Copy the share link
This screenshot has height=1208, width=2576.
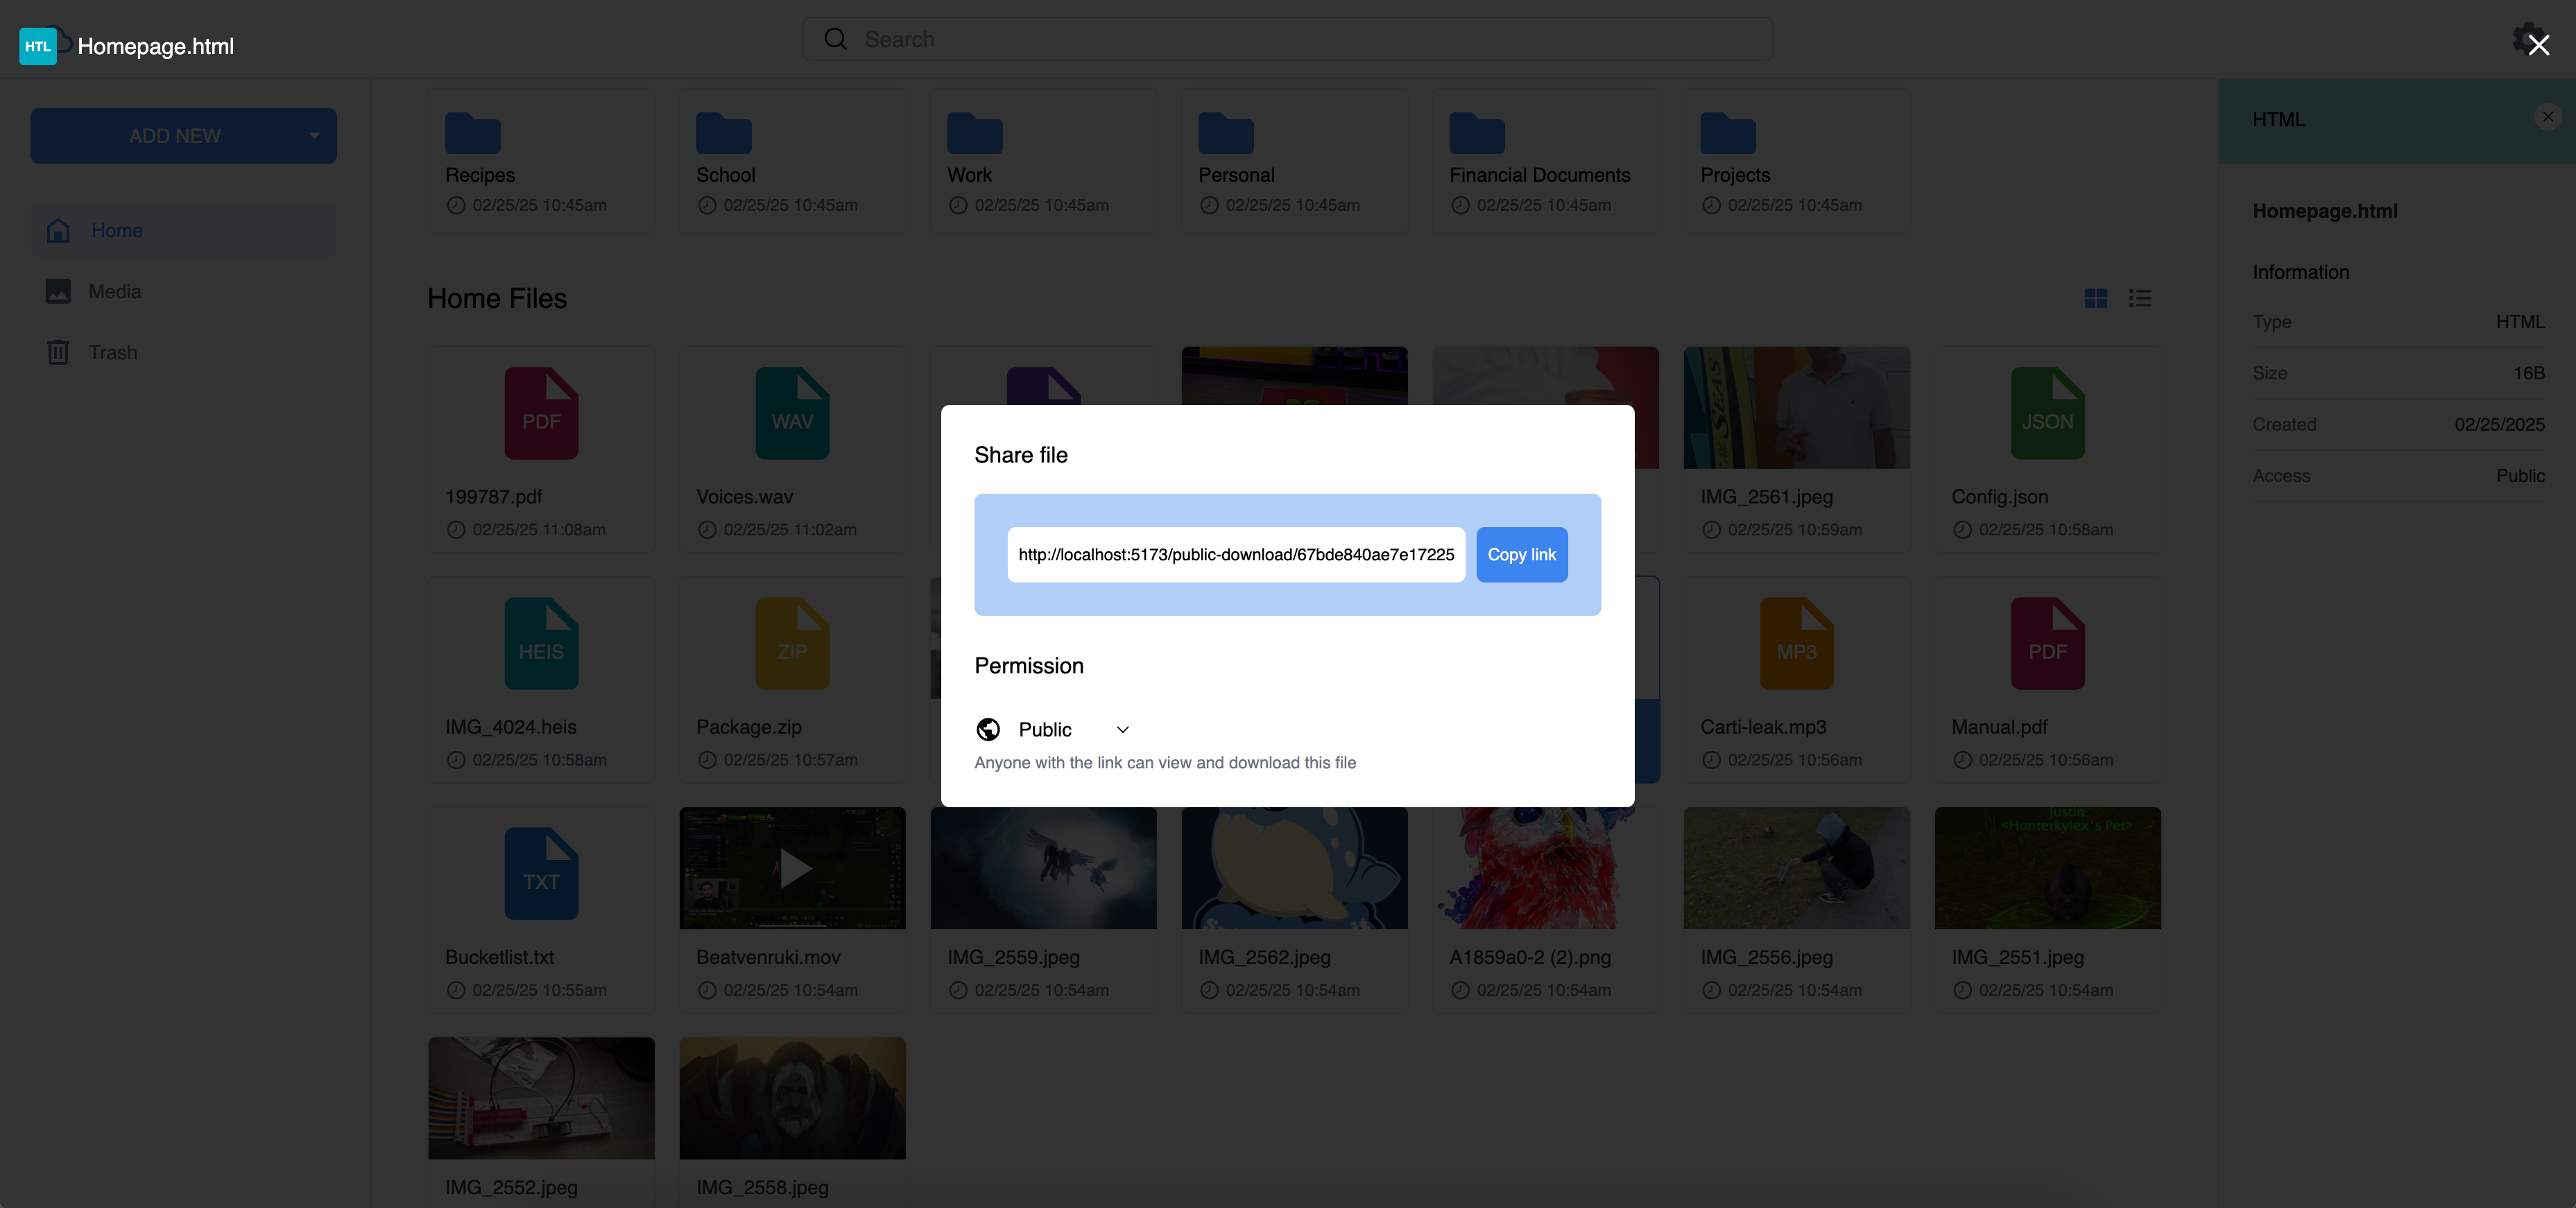tap(1521, 554)
